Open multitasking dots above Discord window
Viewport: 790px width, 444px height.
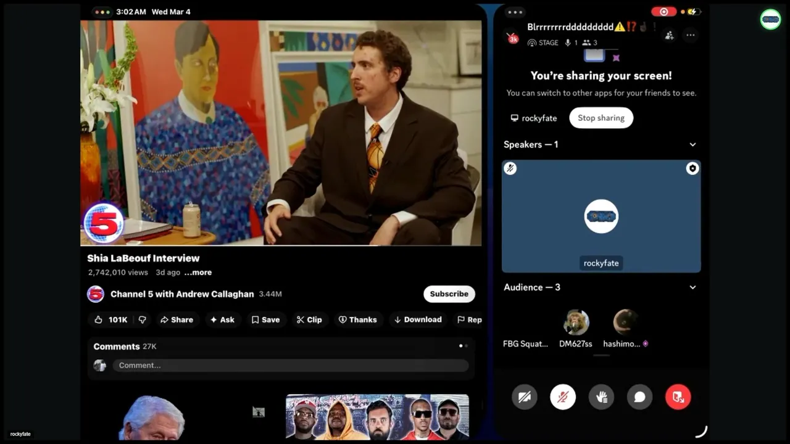(515, 12)
